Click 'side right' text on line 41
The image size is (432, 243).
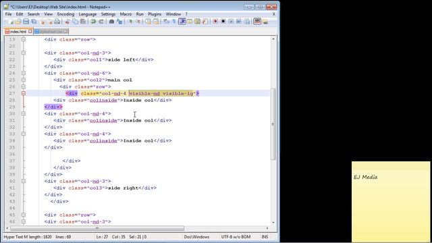[x=123, y=188]
